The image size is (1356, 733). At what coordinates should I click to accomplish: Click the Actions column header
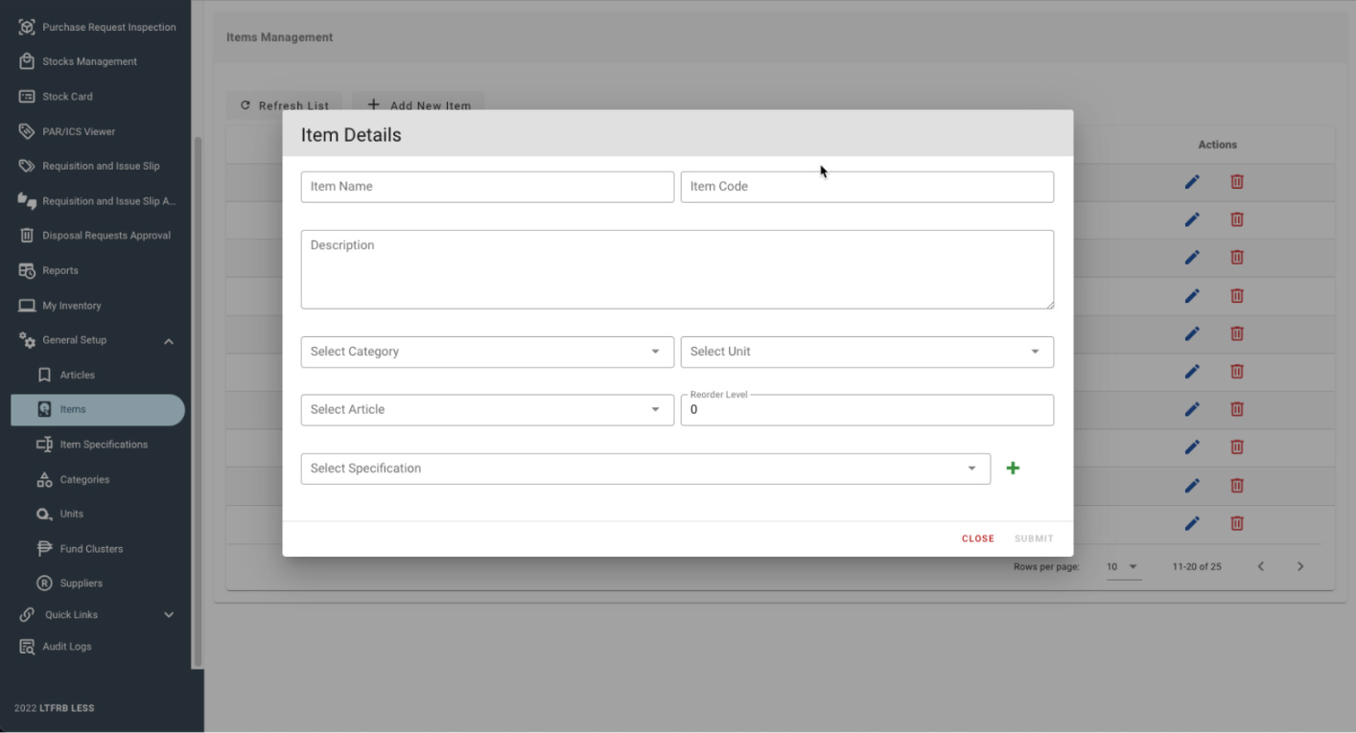(1218, 145)
